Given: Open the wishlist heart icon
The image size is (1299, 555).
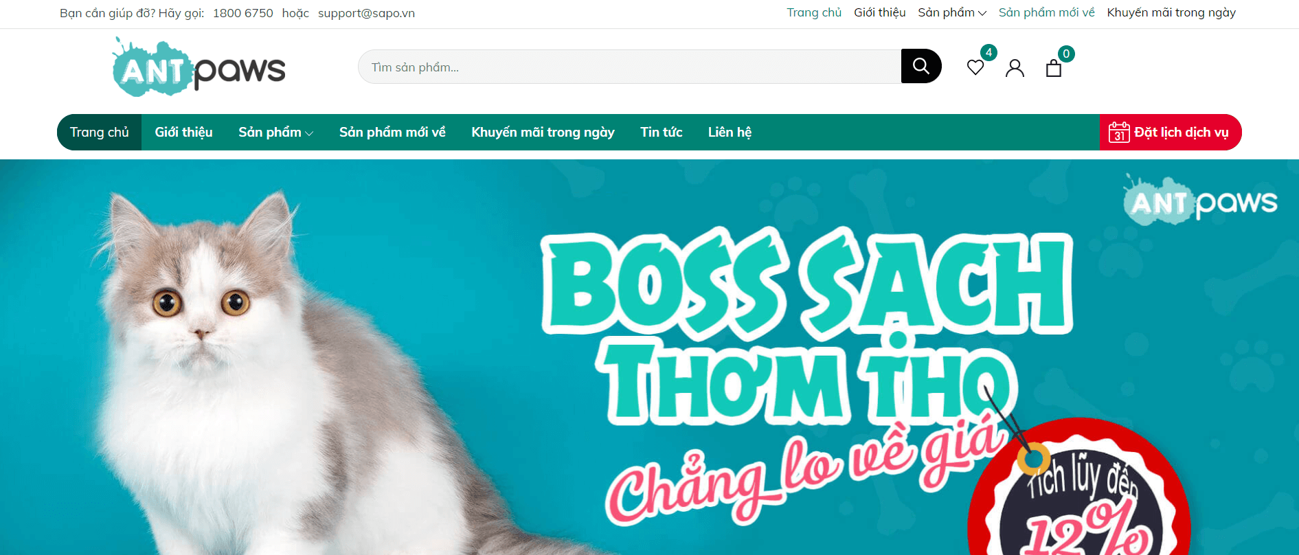Looking at the screenshot, I should 975,67.
